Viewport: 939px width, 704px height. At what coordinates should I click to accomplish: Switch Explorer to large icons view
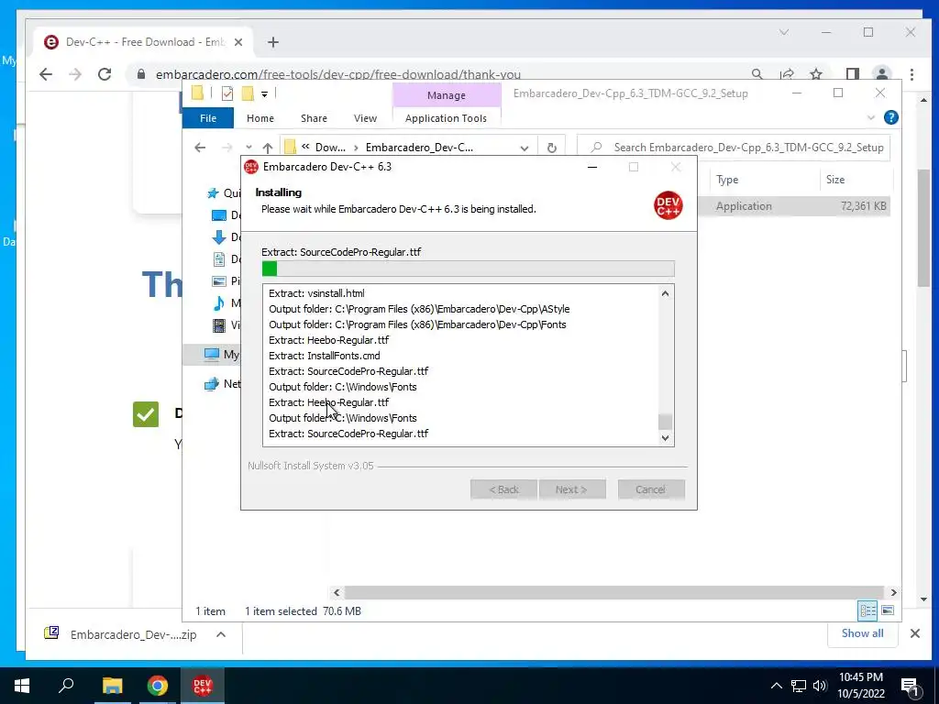[888, 610]
